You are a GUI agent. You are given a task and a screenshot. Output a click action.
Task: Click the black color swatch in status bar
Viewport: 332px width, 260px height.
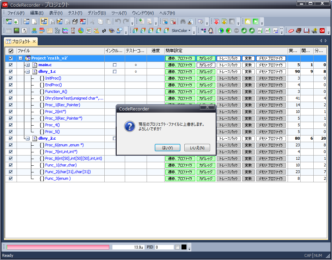pos(184,247)
